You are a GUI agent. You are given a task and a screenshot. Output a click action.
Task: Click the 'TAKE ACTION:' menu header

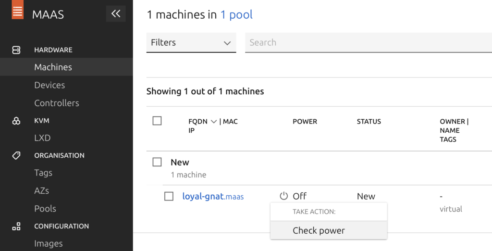(x=314, y=212)
